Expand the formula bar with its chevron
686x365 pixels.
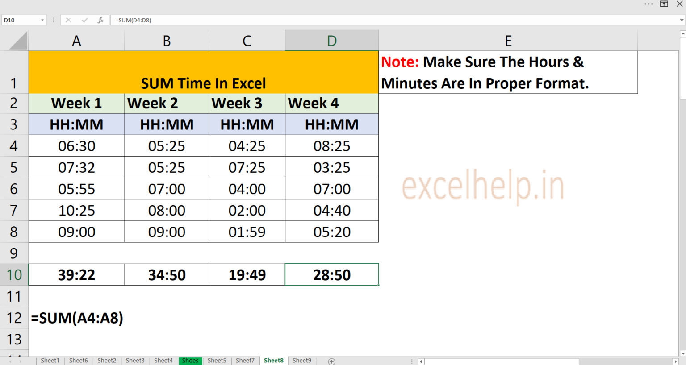(x=682, y=20)
